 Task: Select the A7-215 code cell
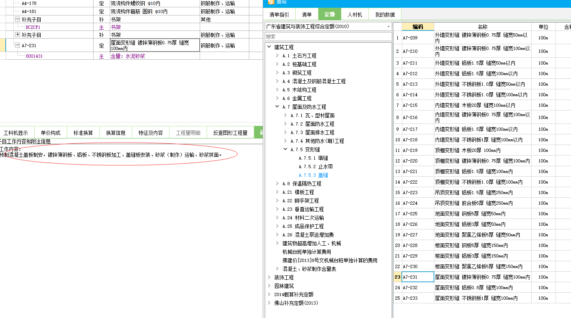(418, 105)
